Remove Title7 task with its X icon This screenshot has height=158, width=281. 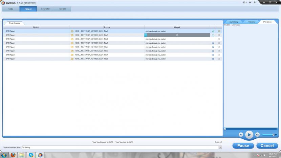219,55
